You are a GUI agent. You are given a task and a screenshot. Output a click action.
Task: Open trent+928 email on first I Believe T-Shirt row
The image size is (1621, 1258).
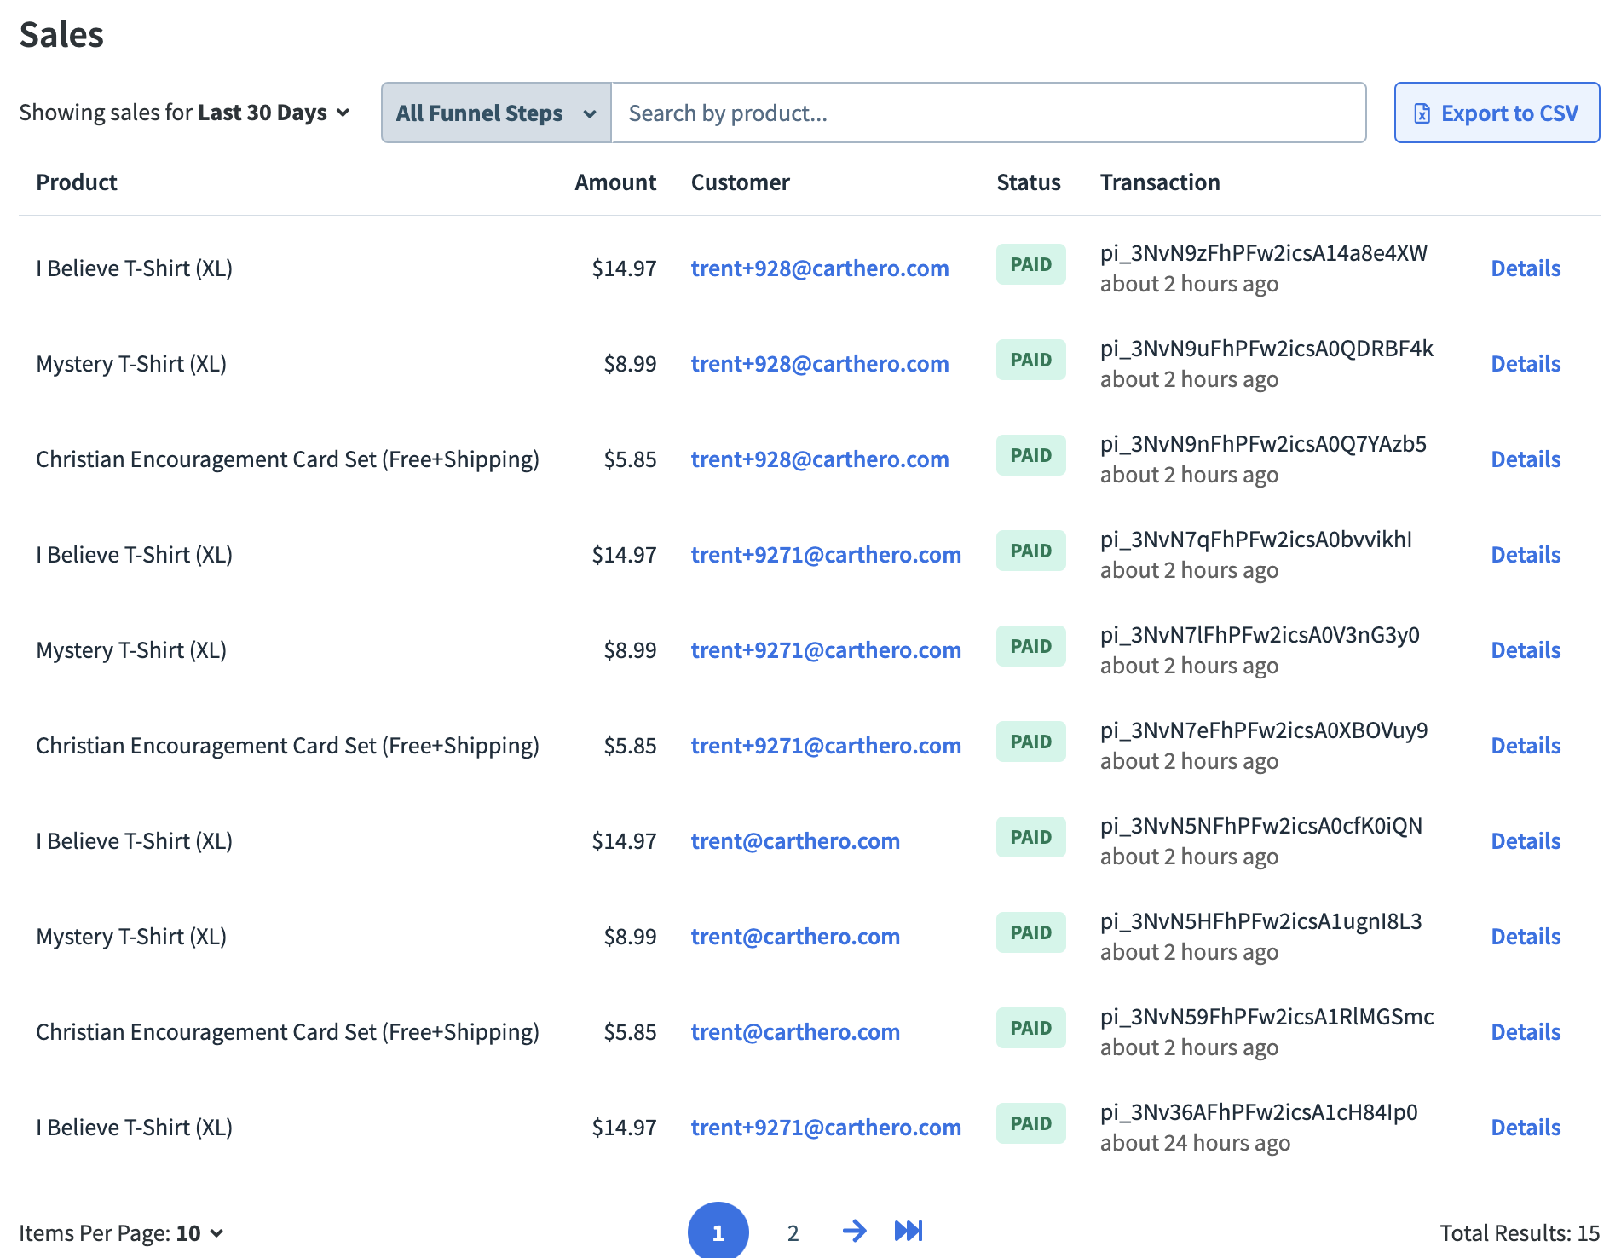click(x=820, y=268)
